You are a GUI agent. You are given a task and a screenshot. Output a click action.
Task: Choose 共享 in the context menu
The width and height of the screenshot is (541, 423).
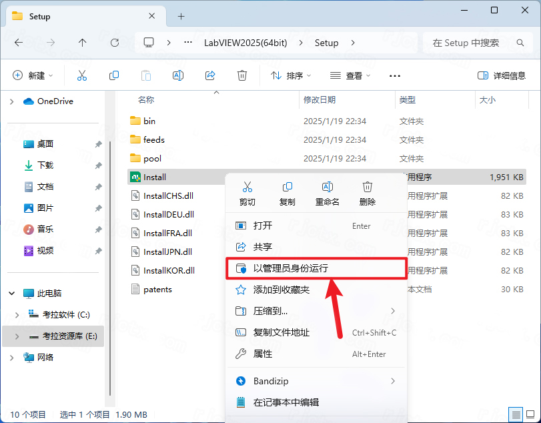pyautogui.click(x=316, y=247)
